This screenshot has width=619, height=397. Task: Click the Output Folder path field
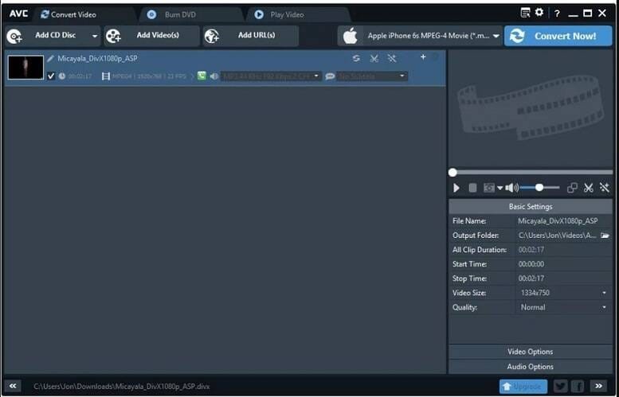click(558, 235)
